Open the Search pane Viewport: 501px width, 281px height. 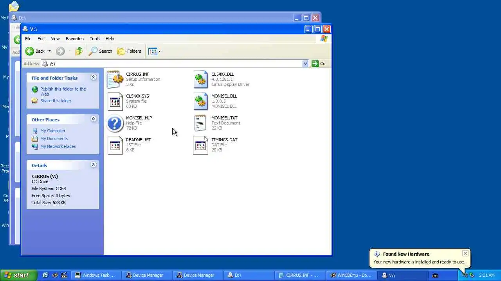tap(101, 51)
